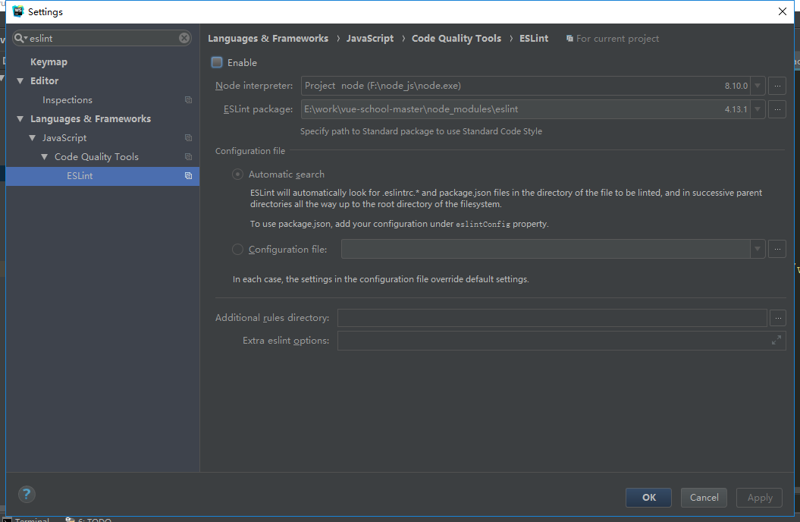The width and height of the screenshot is (800, 522).
Task: Collapse the Code Quality Tools tree node
Action: (x=45, y=156)
